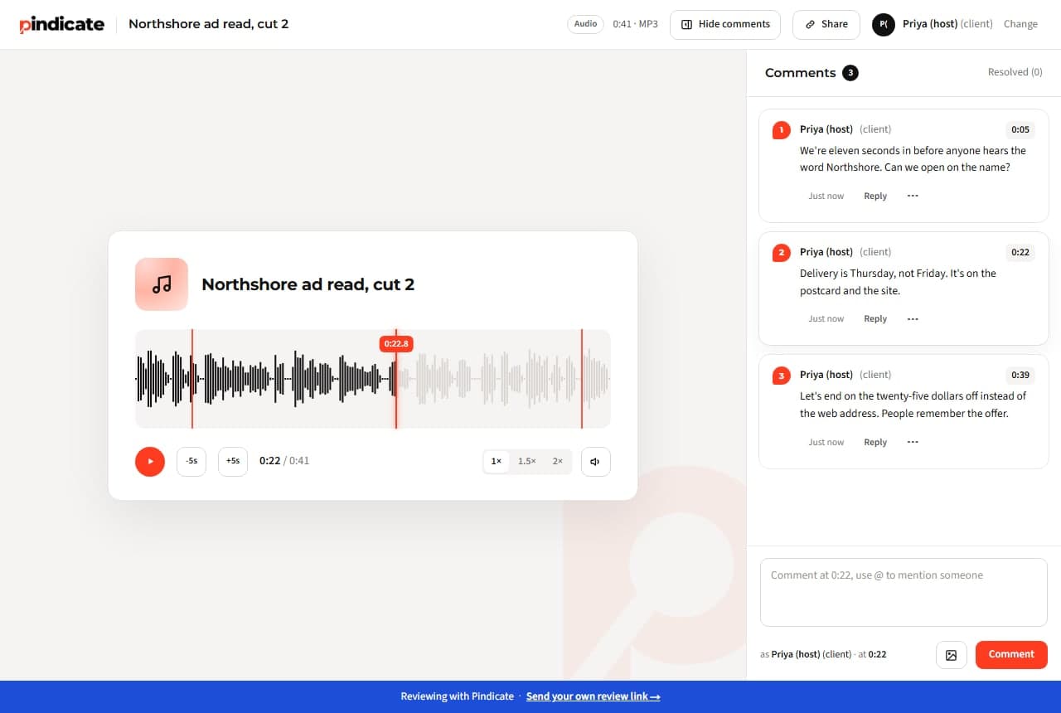Click the Pindicate logo

(x=62, y=24)
